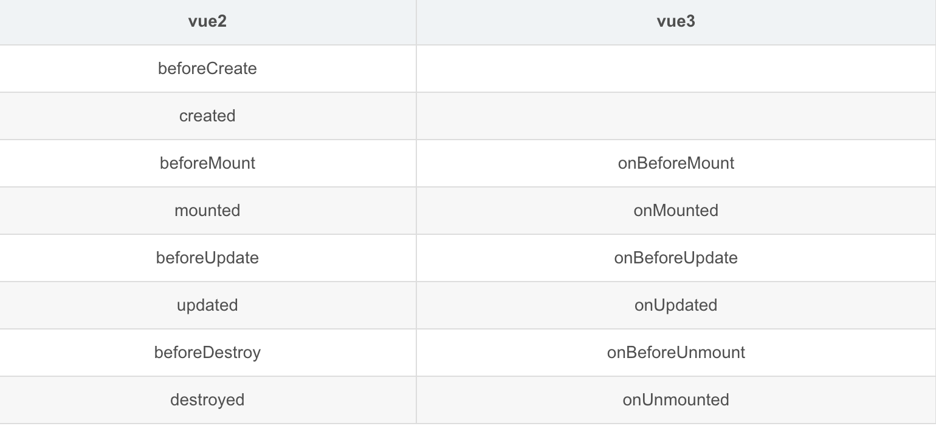Image resolution: width=936 pixels, height=426 pixels.
Task: Click the vue3 column header
Action: click(x=676, y=22)
